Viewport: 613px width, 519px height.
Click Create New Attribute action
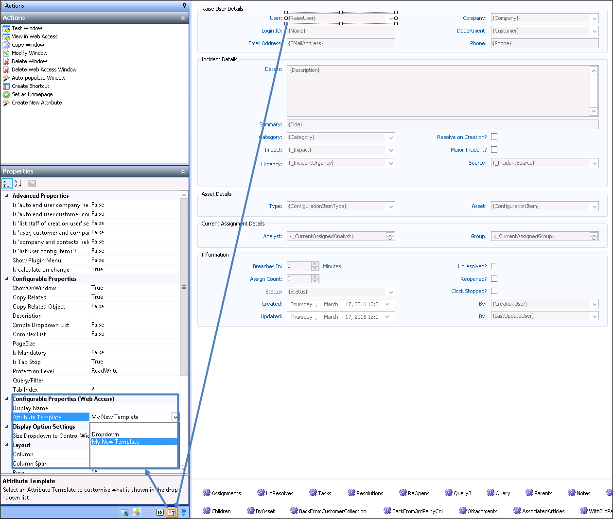tap(37, 103)
